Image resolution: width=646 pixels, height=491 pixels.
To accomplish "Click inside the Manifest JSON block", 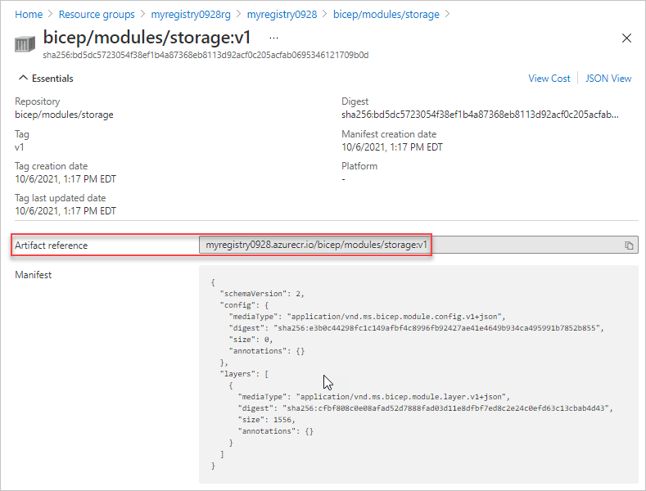I will pyautogui.click(x=418, y=374).
